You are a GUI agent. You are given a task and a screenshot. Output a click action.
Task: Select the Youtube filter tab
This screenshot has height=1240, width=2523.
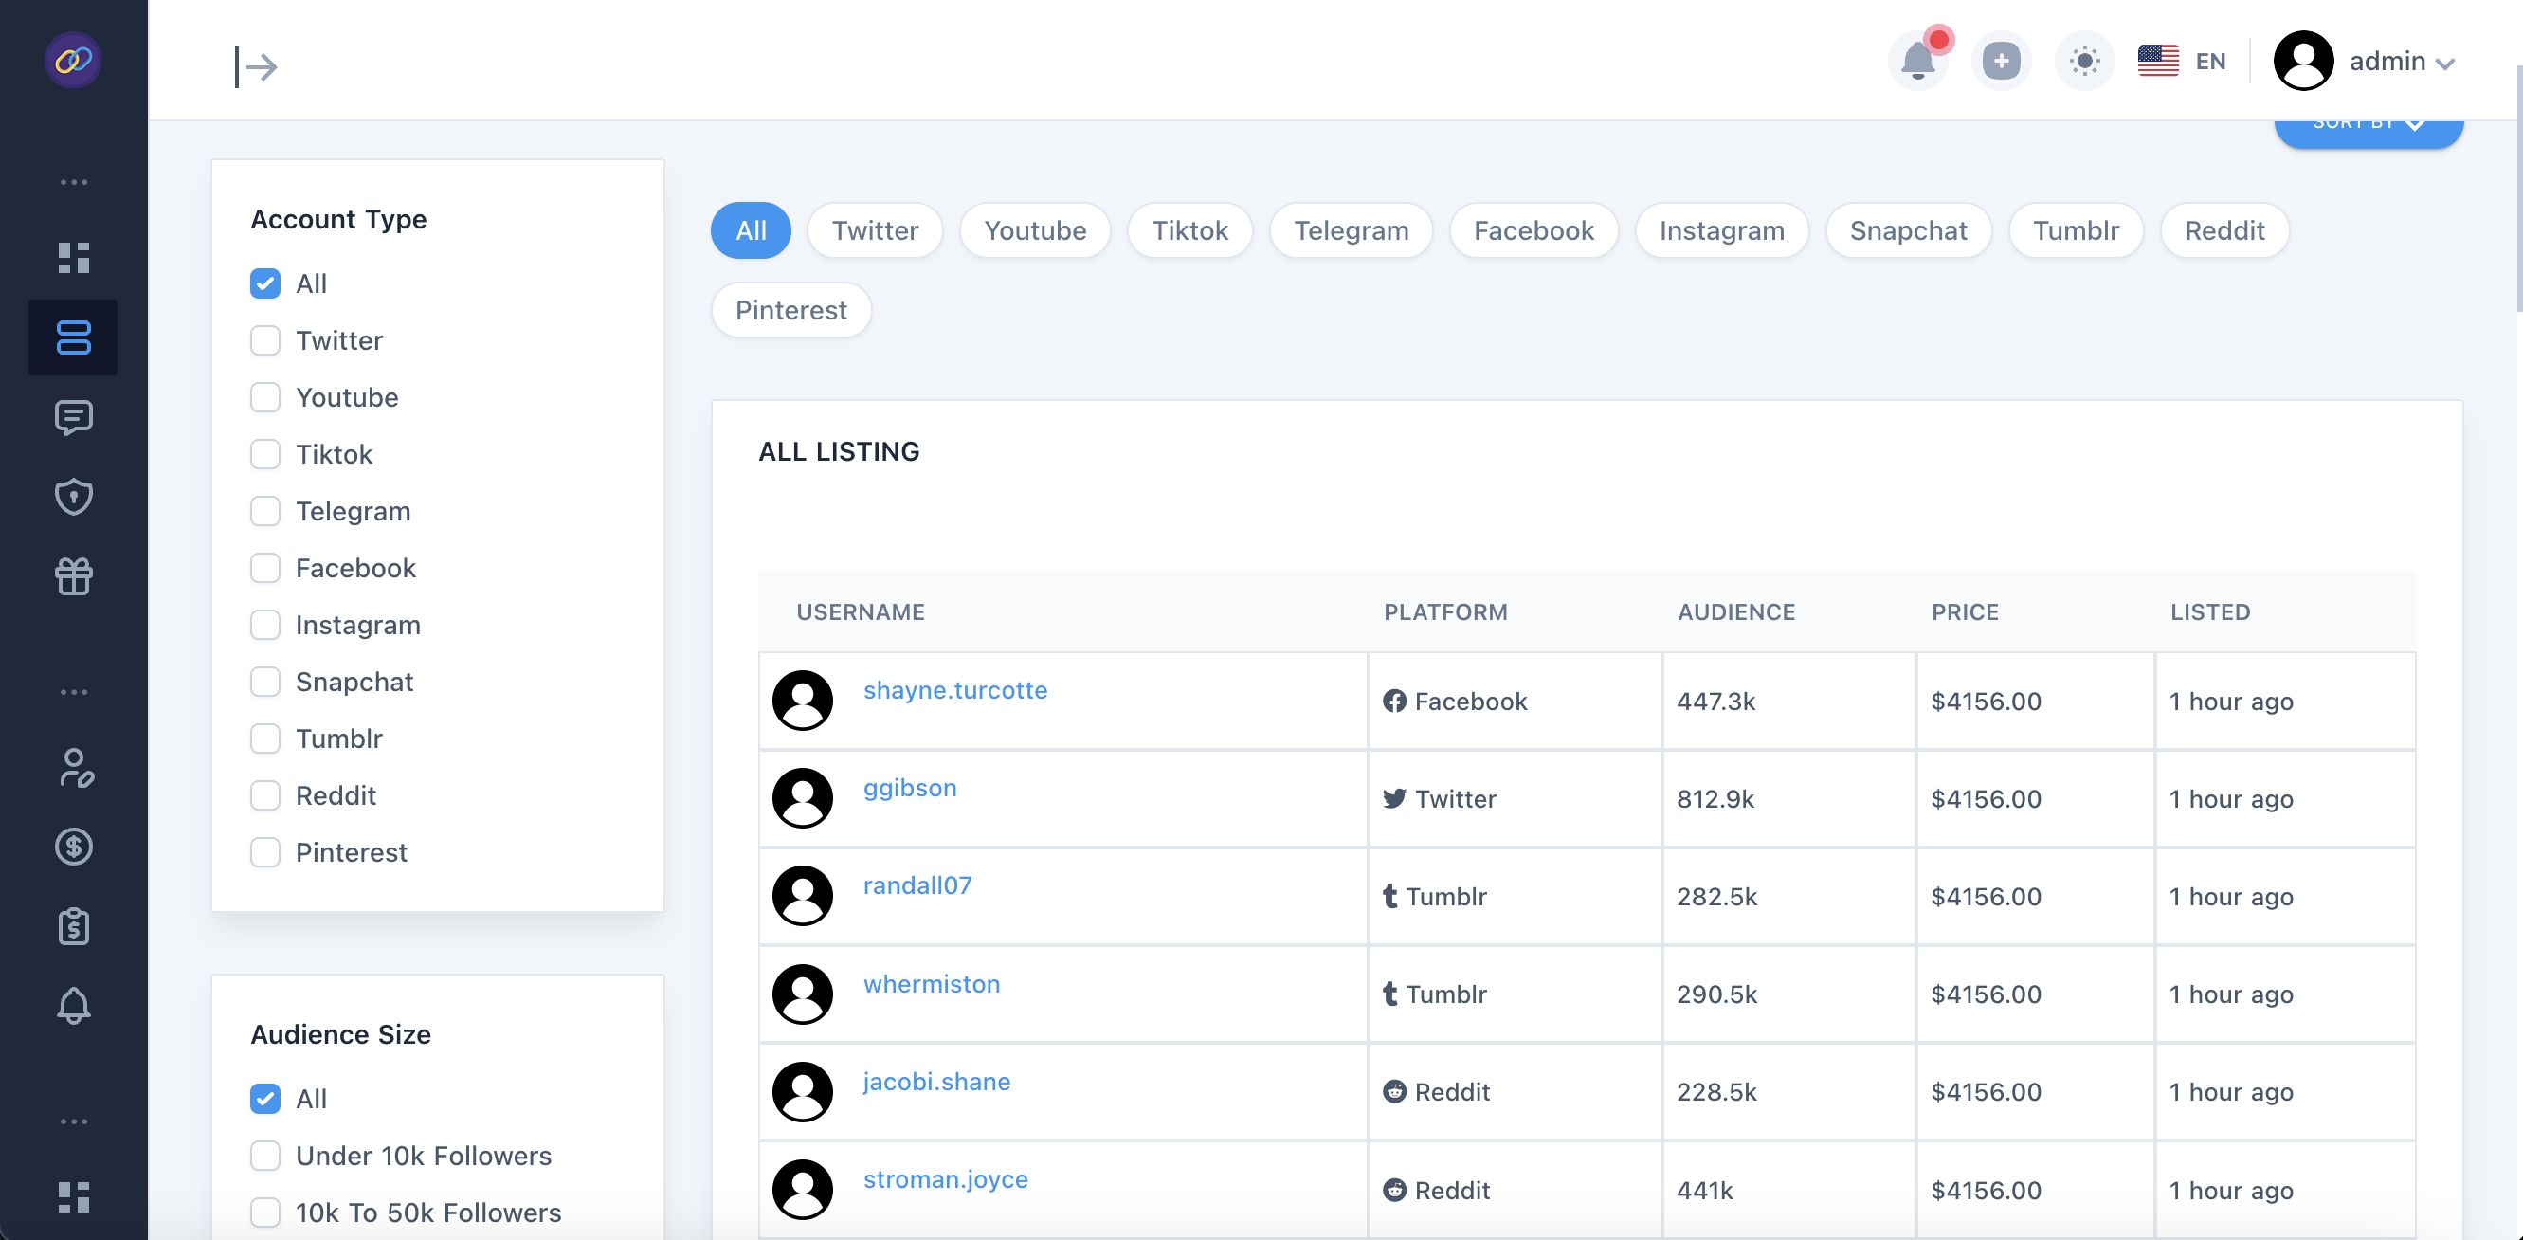point(1034,231)
